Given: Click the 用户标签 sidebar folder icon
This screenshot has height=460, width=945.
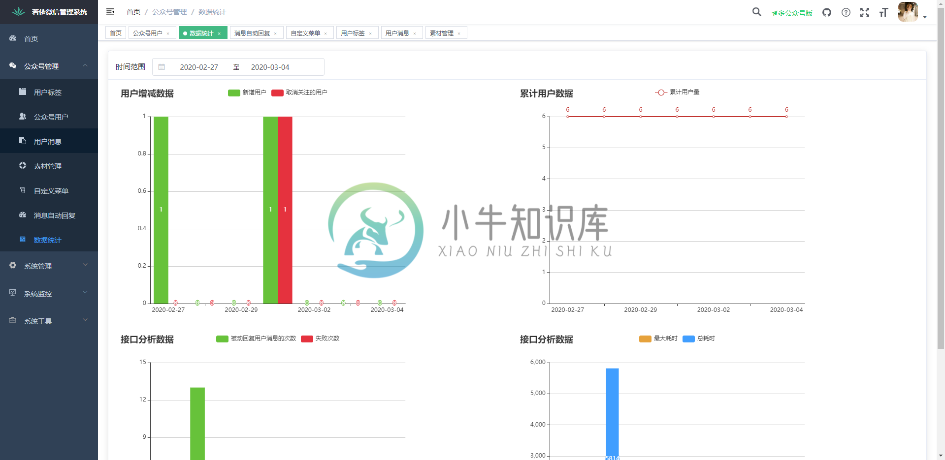Looking at the screenshot, I should pos(23,92).
